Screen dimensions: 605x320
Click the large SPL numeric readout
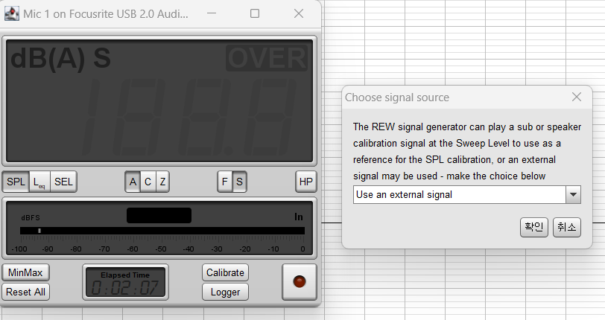pos(190,117)
